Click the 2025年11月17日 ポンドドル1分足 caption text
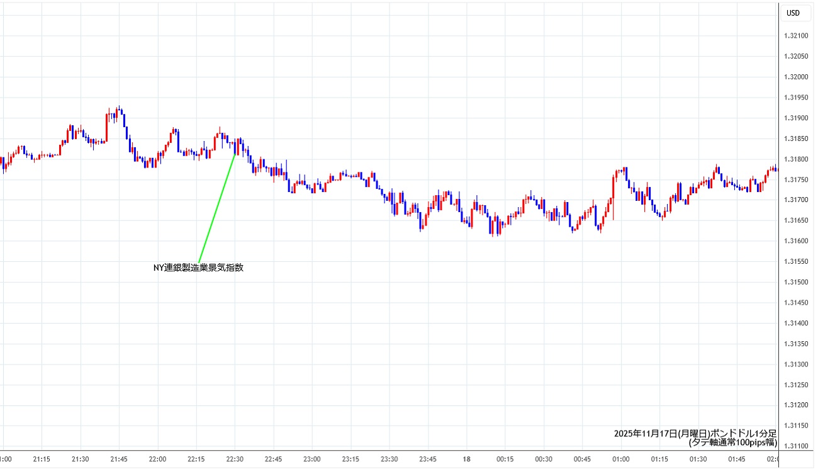Image resolution: width=818 pixels, height=469 pixels. (x=695, y=433)
